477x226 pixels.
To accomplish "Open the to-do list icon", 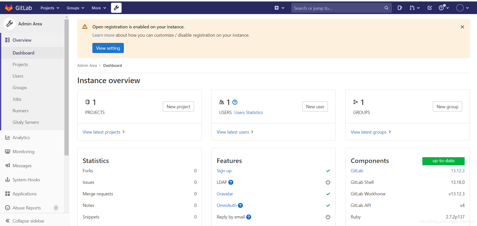I will pyautogui.click(x=430, y=8).
